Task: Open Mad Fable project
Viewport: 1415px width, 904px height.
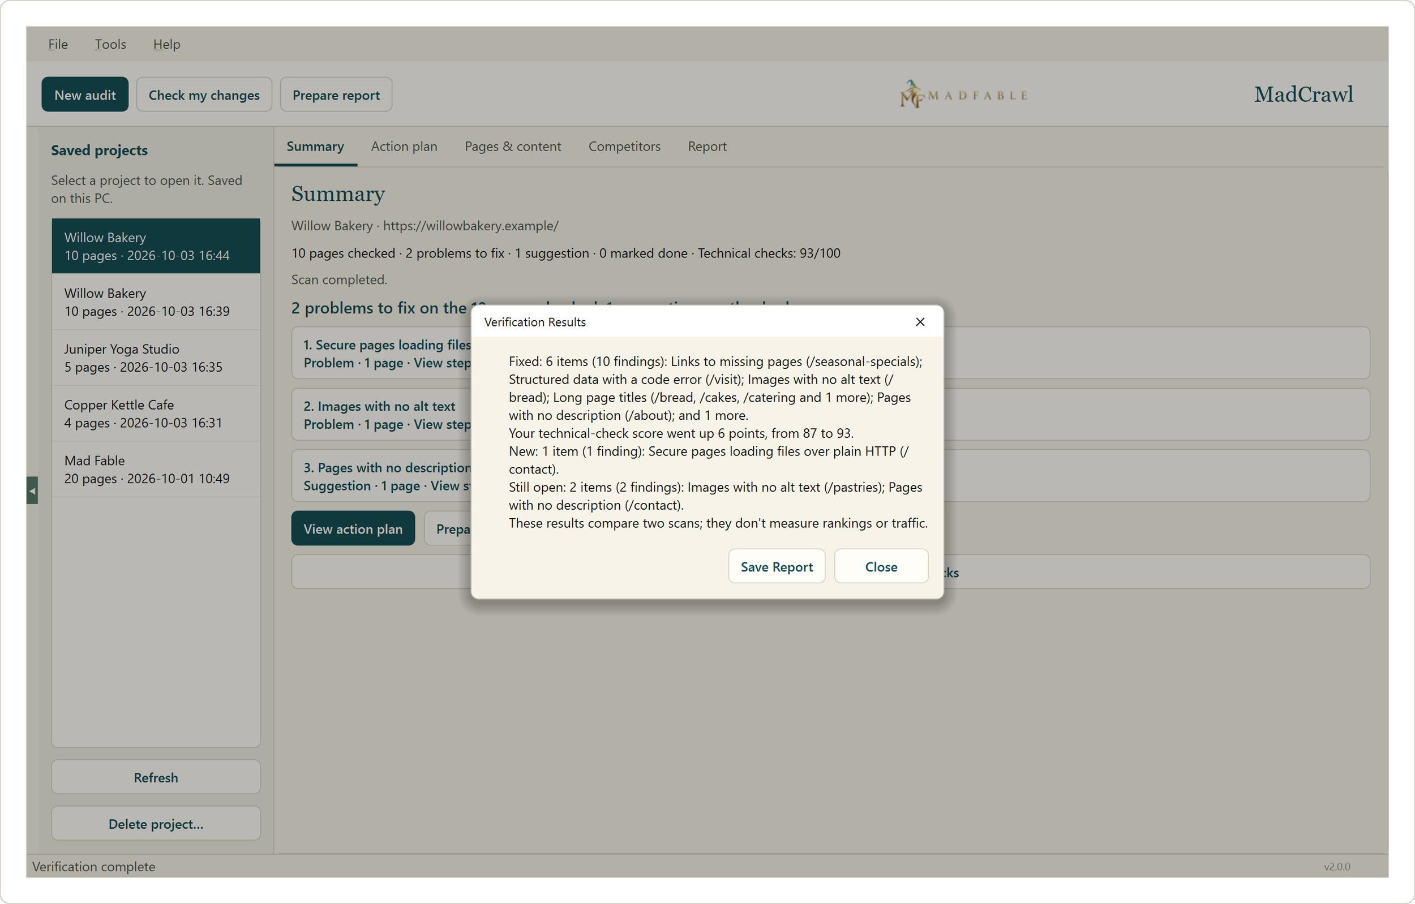Action: click(x=156, y=470)
